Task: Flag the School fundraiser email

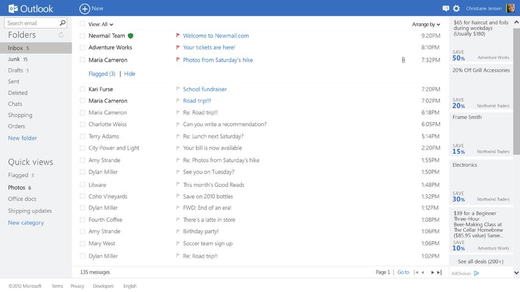Action: coord(178,89)
